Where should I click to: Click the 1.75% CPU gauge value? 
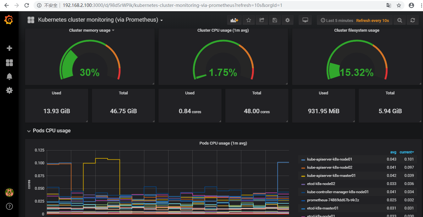tap(223, 72)
